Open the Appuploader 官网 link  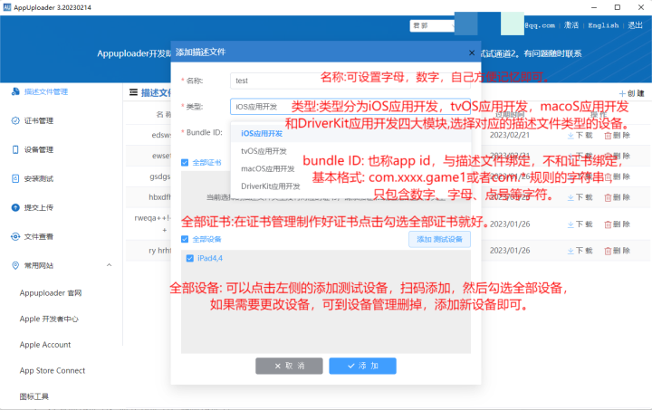[x=51, y=293]
